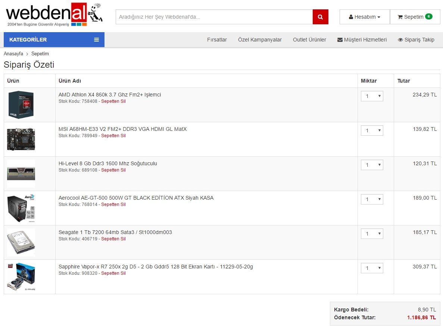This screenshot has height=329, width=443.
Task: Click the MSI motherboard thumbnail
Action: tap(21, 139)
